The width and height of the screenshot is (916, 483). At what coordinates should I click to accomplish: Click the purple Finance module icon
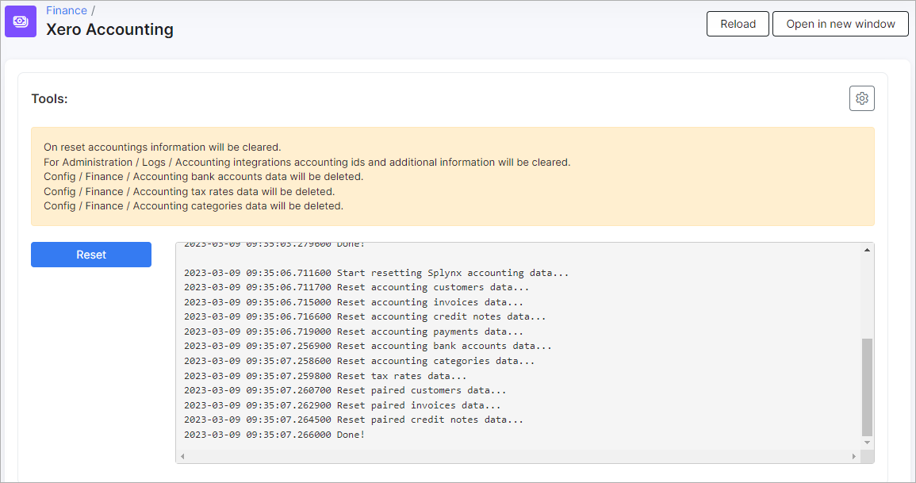click(x=21, y=21)
